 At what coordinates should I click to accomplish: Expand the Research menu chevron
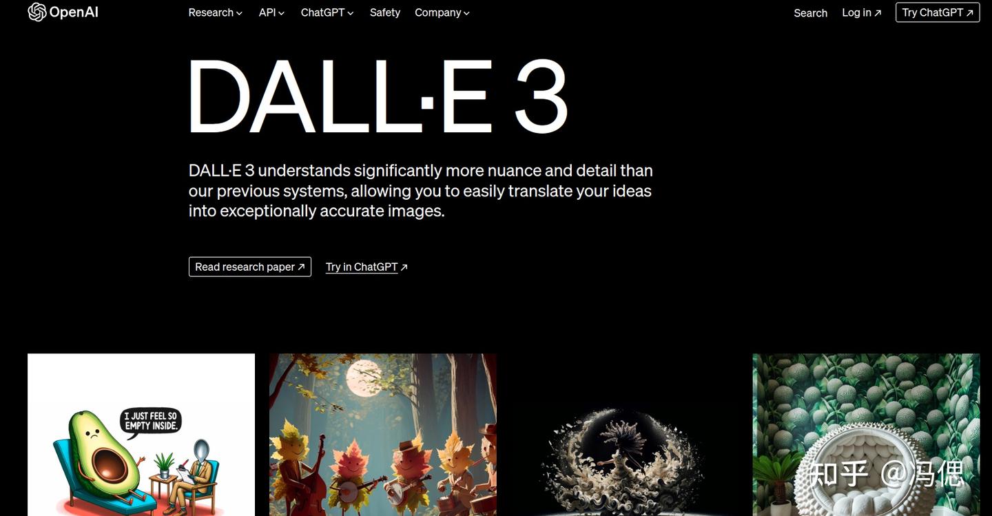(x=239, y=14)
